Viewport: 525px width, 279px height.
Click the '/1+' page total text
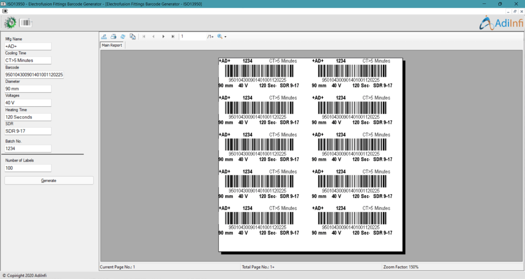click(210, 37)
